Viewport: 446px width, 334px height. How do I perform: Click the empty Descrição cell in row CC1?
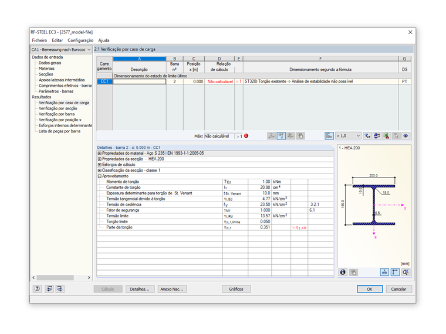point(140,81)
